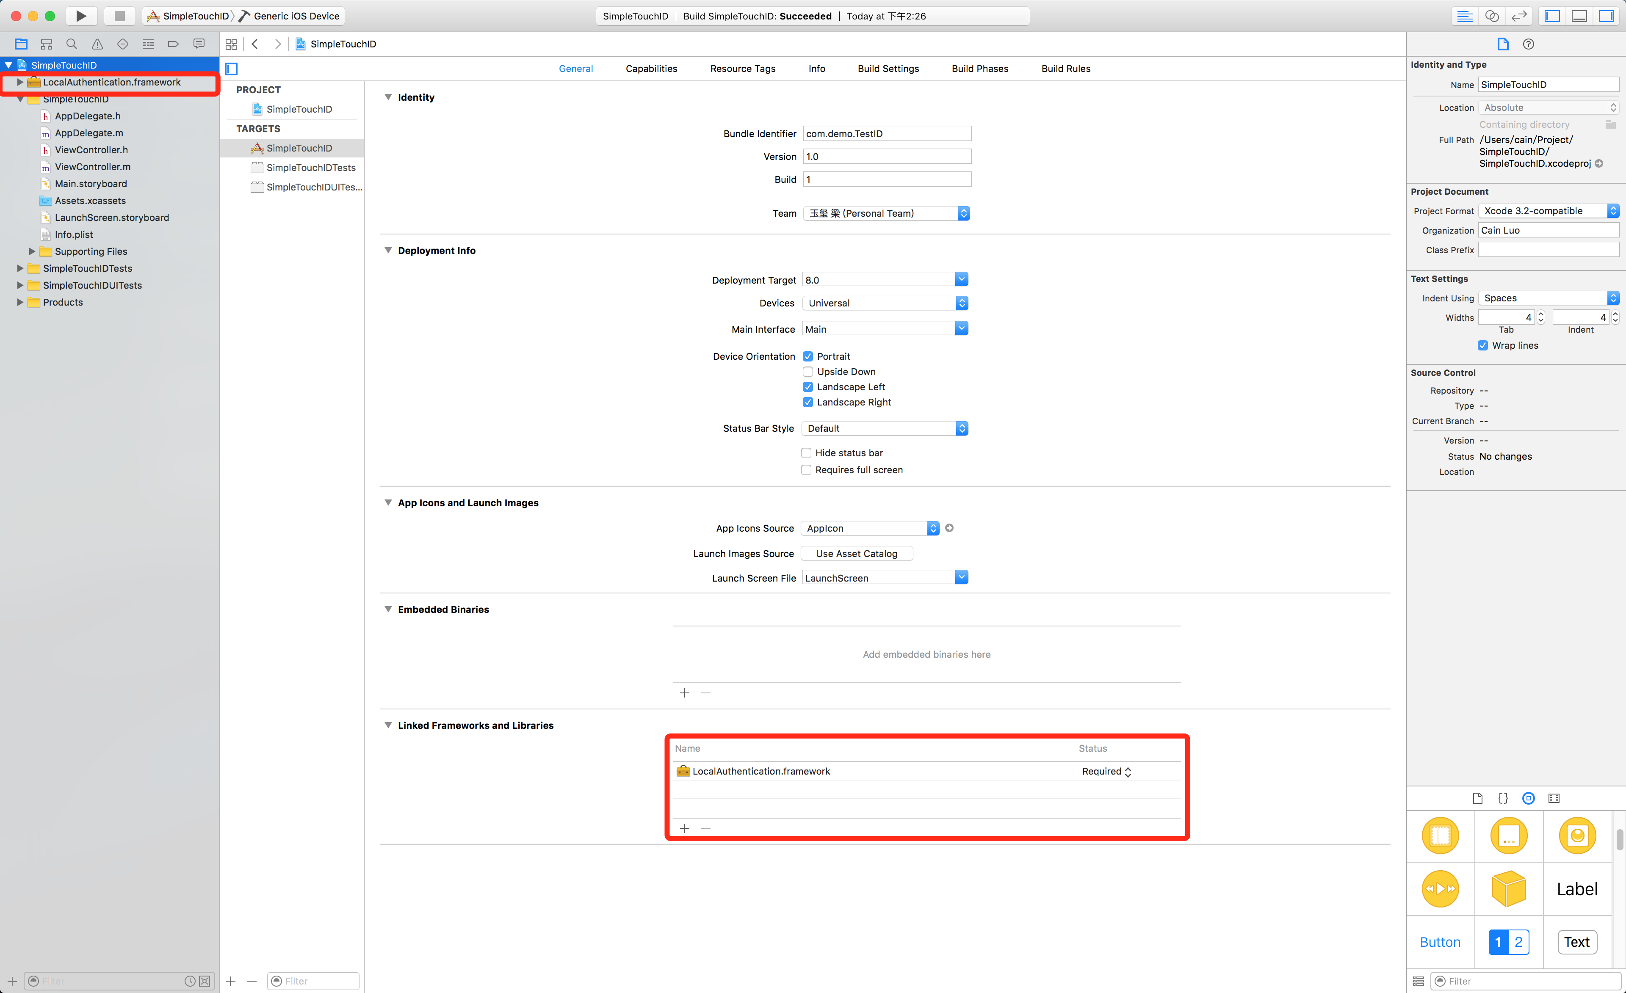This screenshot has height=993, width=1626.
Task: Show the Issue navigator warning icon
Action: [97, 44]
